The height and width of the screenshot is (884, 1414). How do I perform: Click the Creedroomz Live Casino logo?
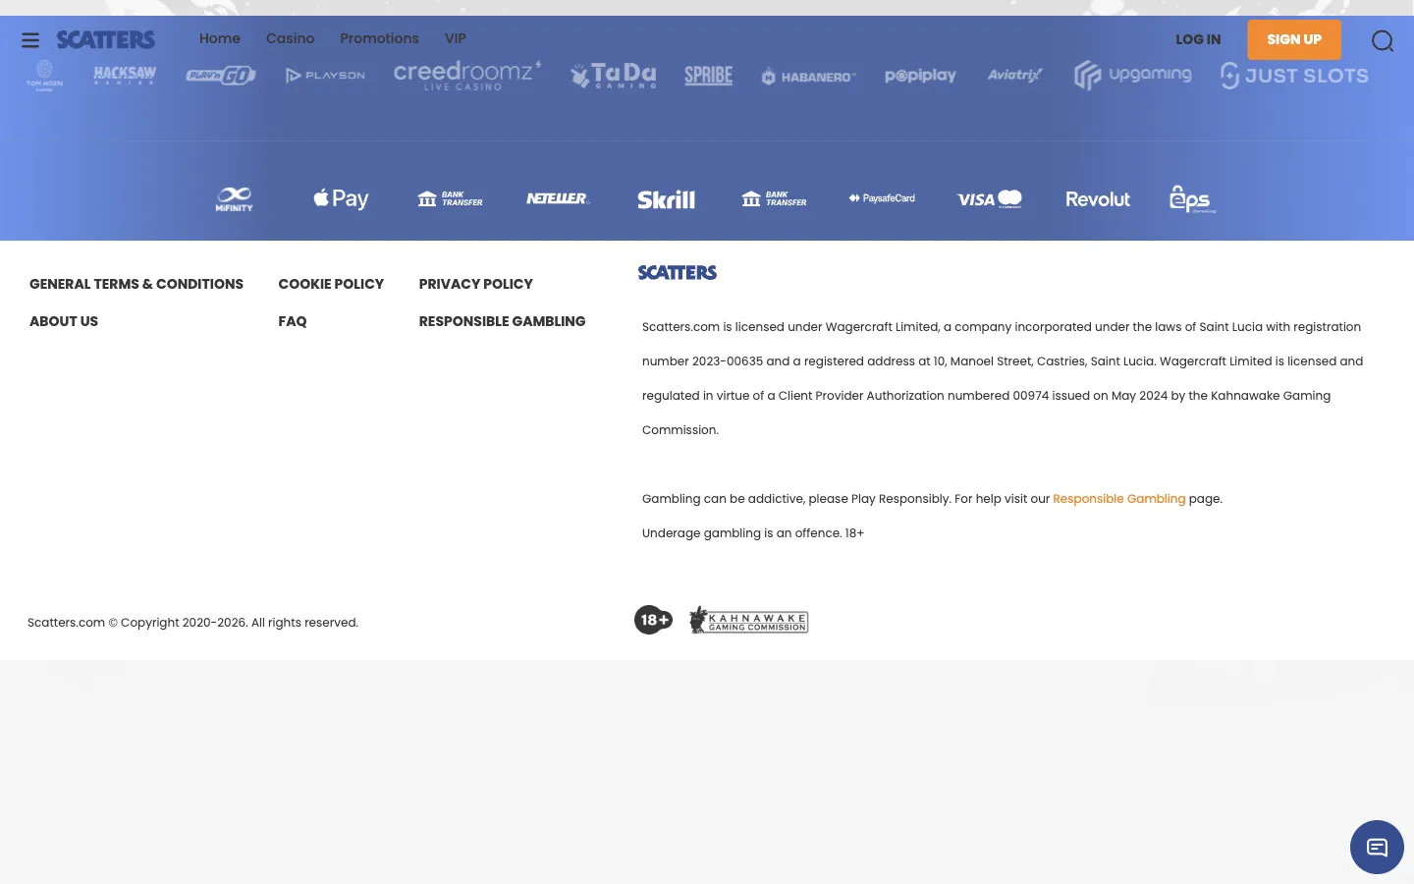tap(467, 75)
